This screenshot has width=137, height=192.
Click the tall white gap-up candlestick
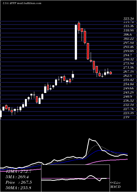[x=76, y=42]
